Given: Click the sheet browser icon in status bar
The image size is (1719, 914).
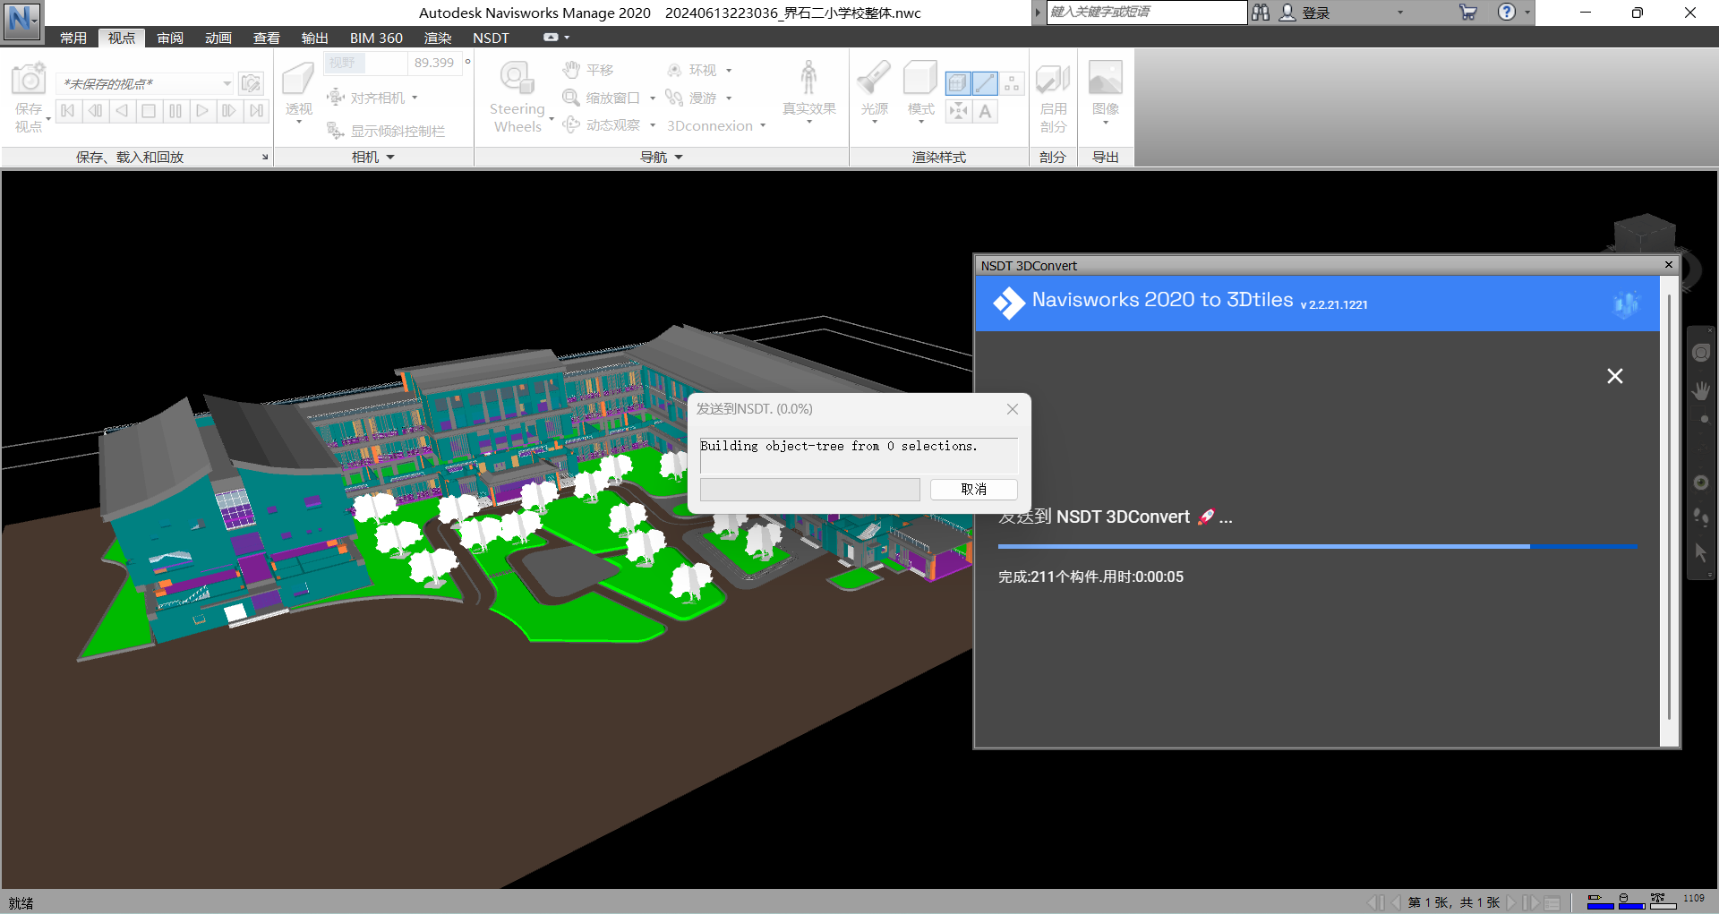Looking at the screenshot, I should tap(1552, 902).
